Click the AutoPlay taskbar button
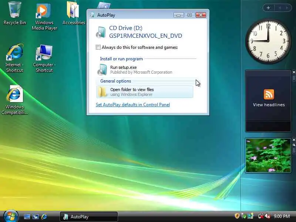The height and width of the screenshot is (222, 296). (89, 216)
